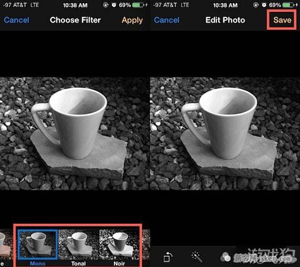Select the Mono filter thumbnail

coord(37,244)
